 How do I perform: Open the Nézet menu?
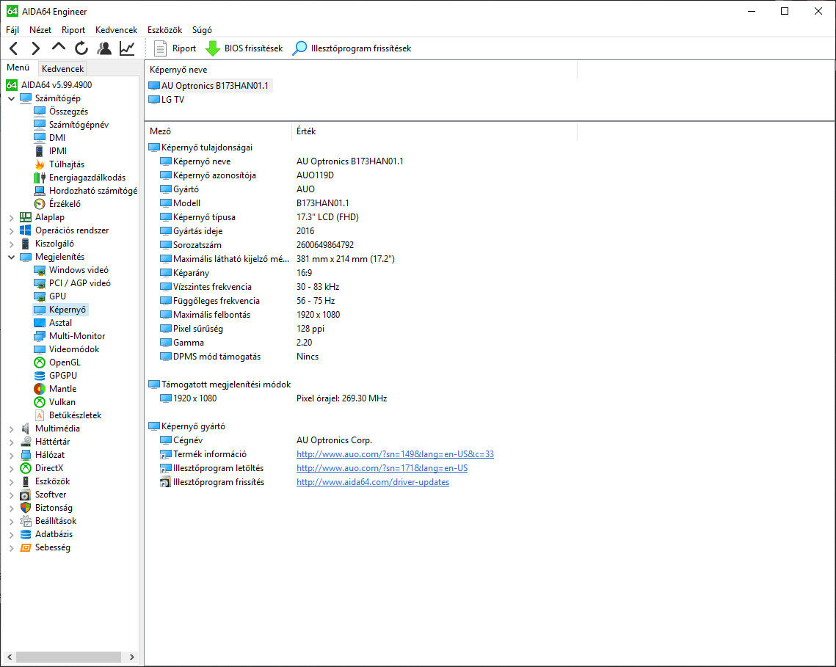pyautogui.click(x=40, y=30)
